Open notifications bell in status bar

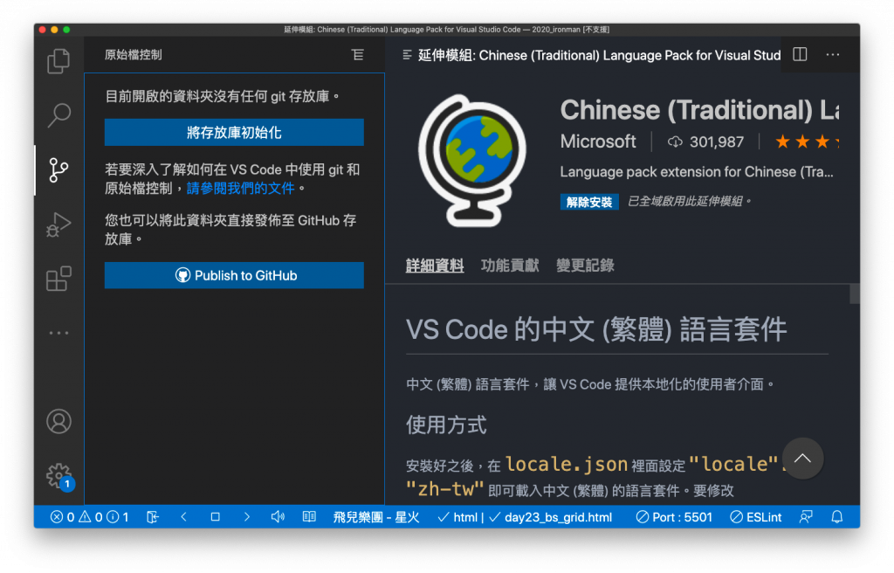point(837,517)
